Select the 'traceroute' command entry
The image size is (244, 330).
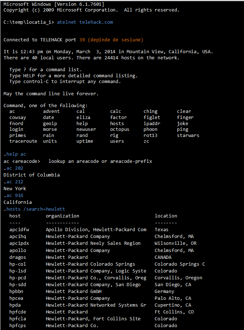[x=23, y=141]
